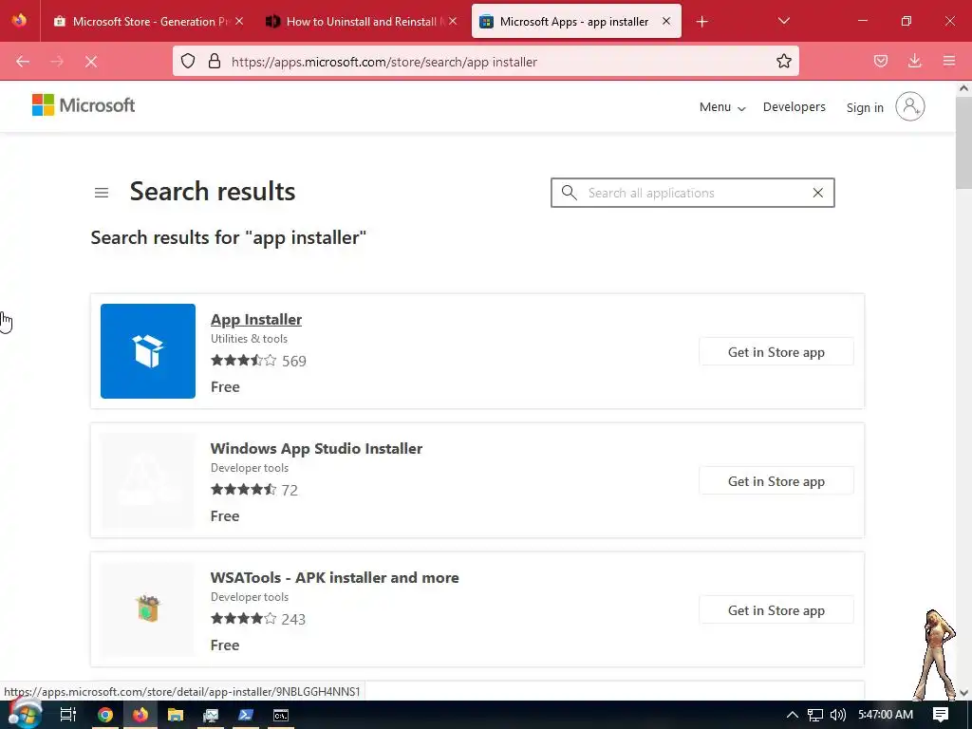The height and width of the screenshot is (729, 972).
Task: Open a new tab with the plus button
Action: [x=701, y=22]
